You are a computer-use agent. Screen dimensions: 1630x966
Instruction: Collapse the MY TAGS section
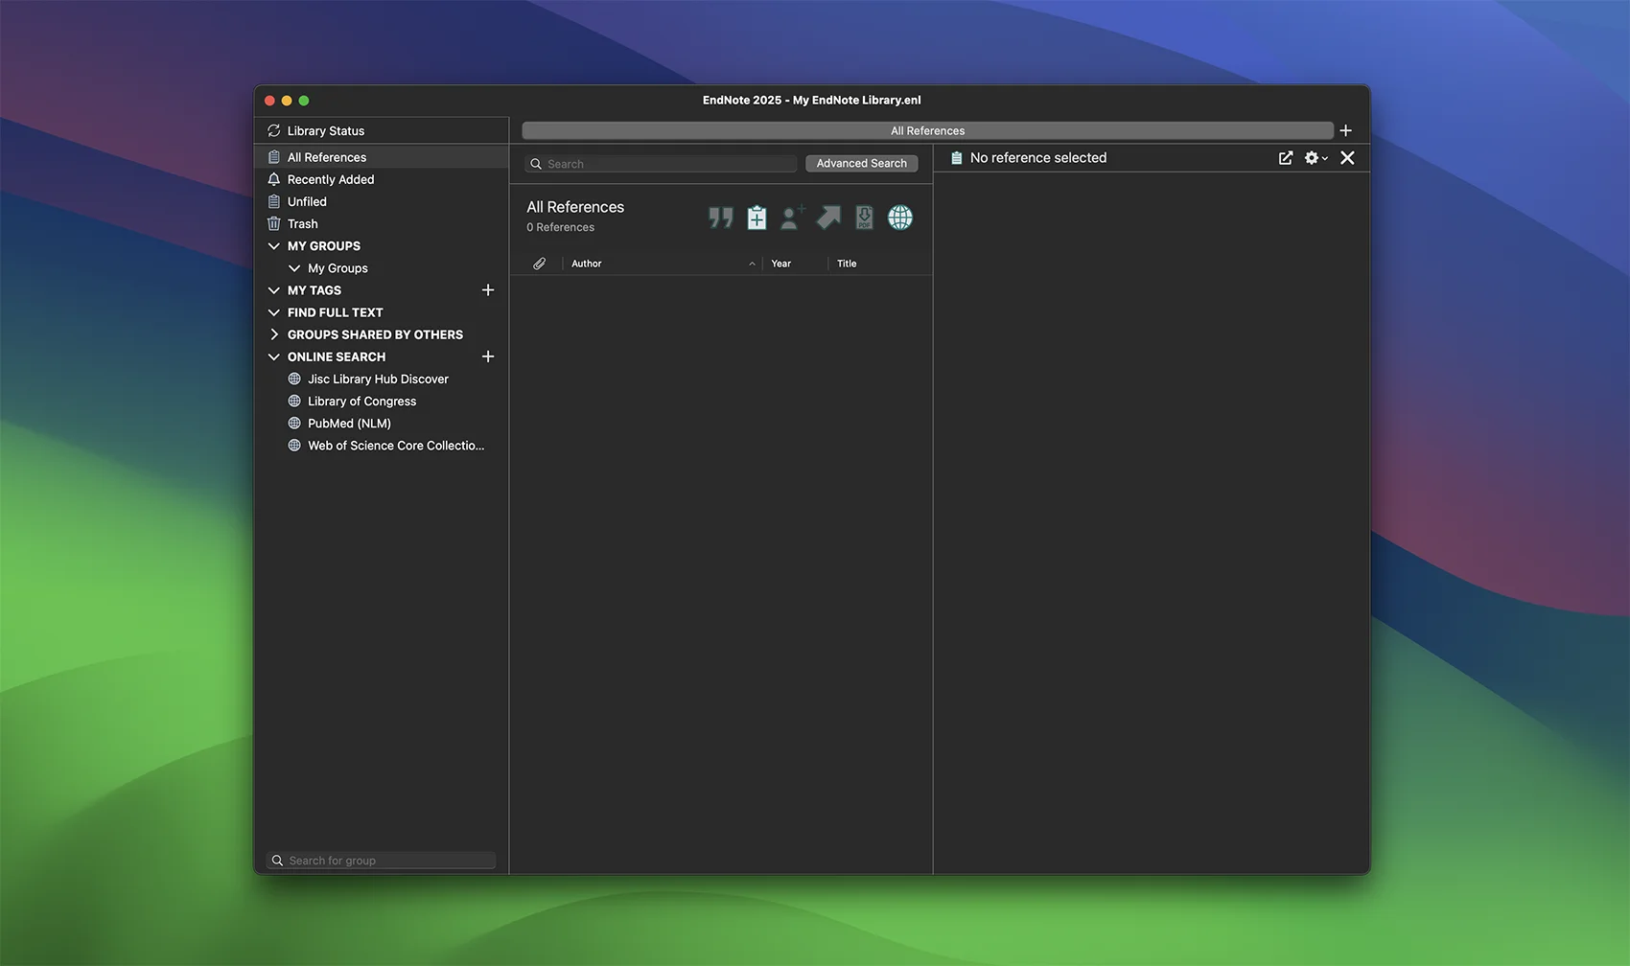pos(274,290)
